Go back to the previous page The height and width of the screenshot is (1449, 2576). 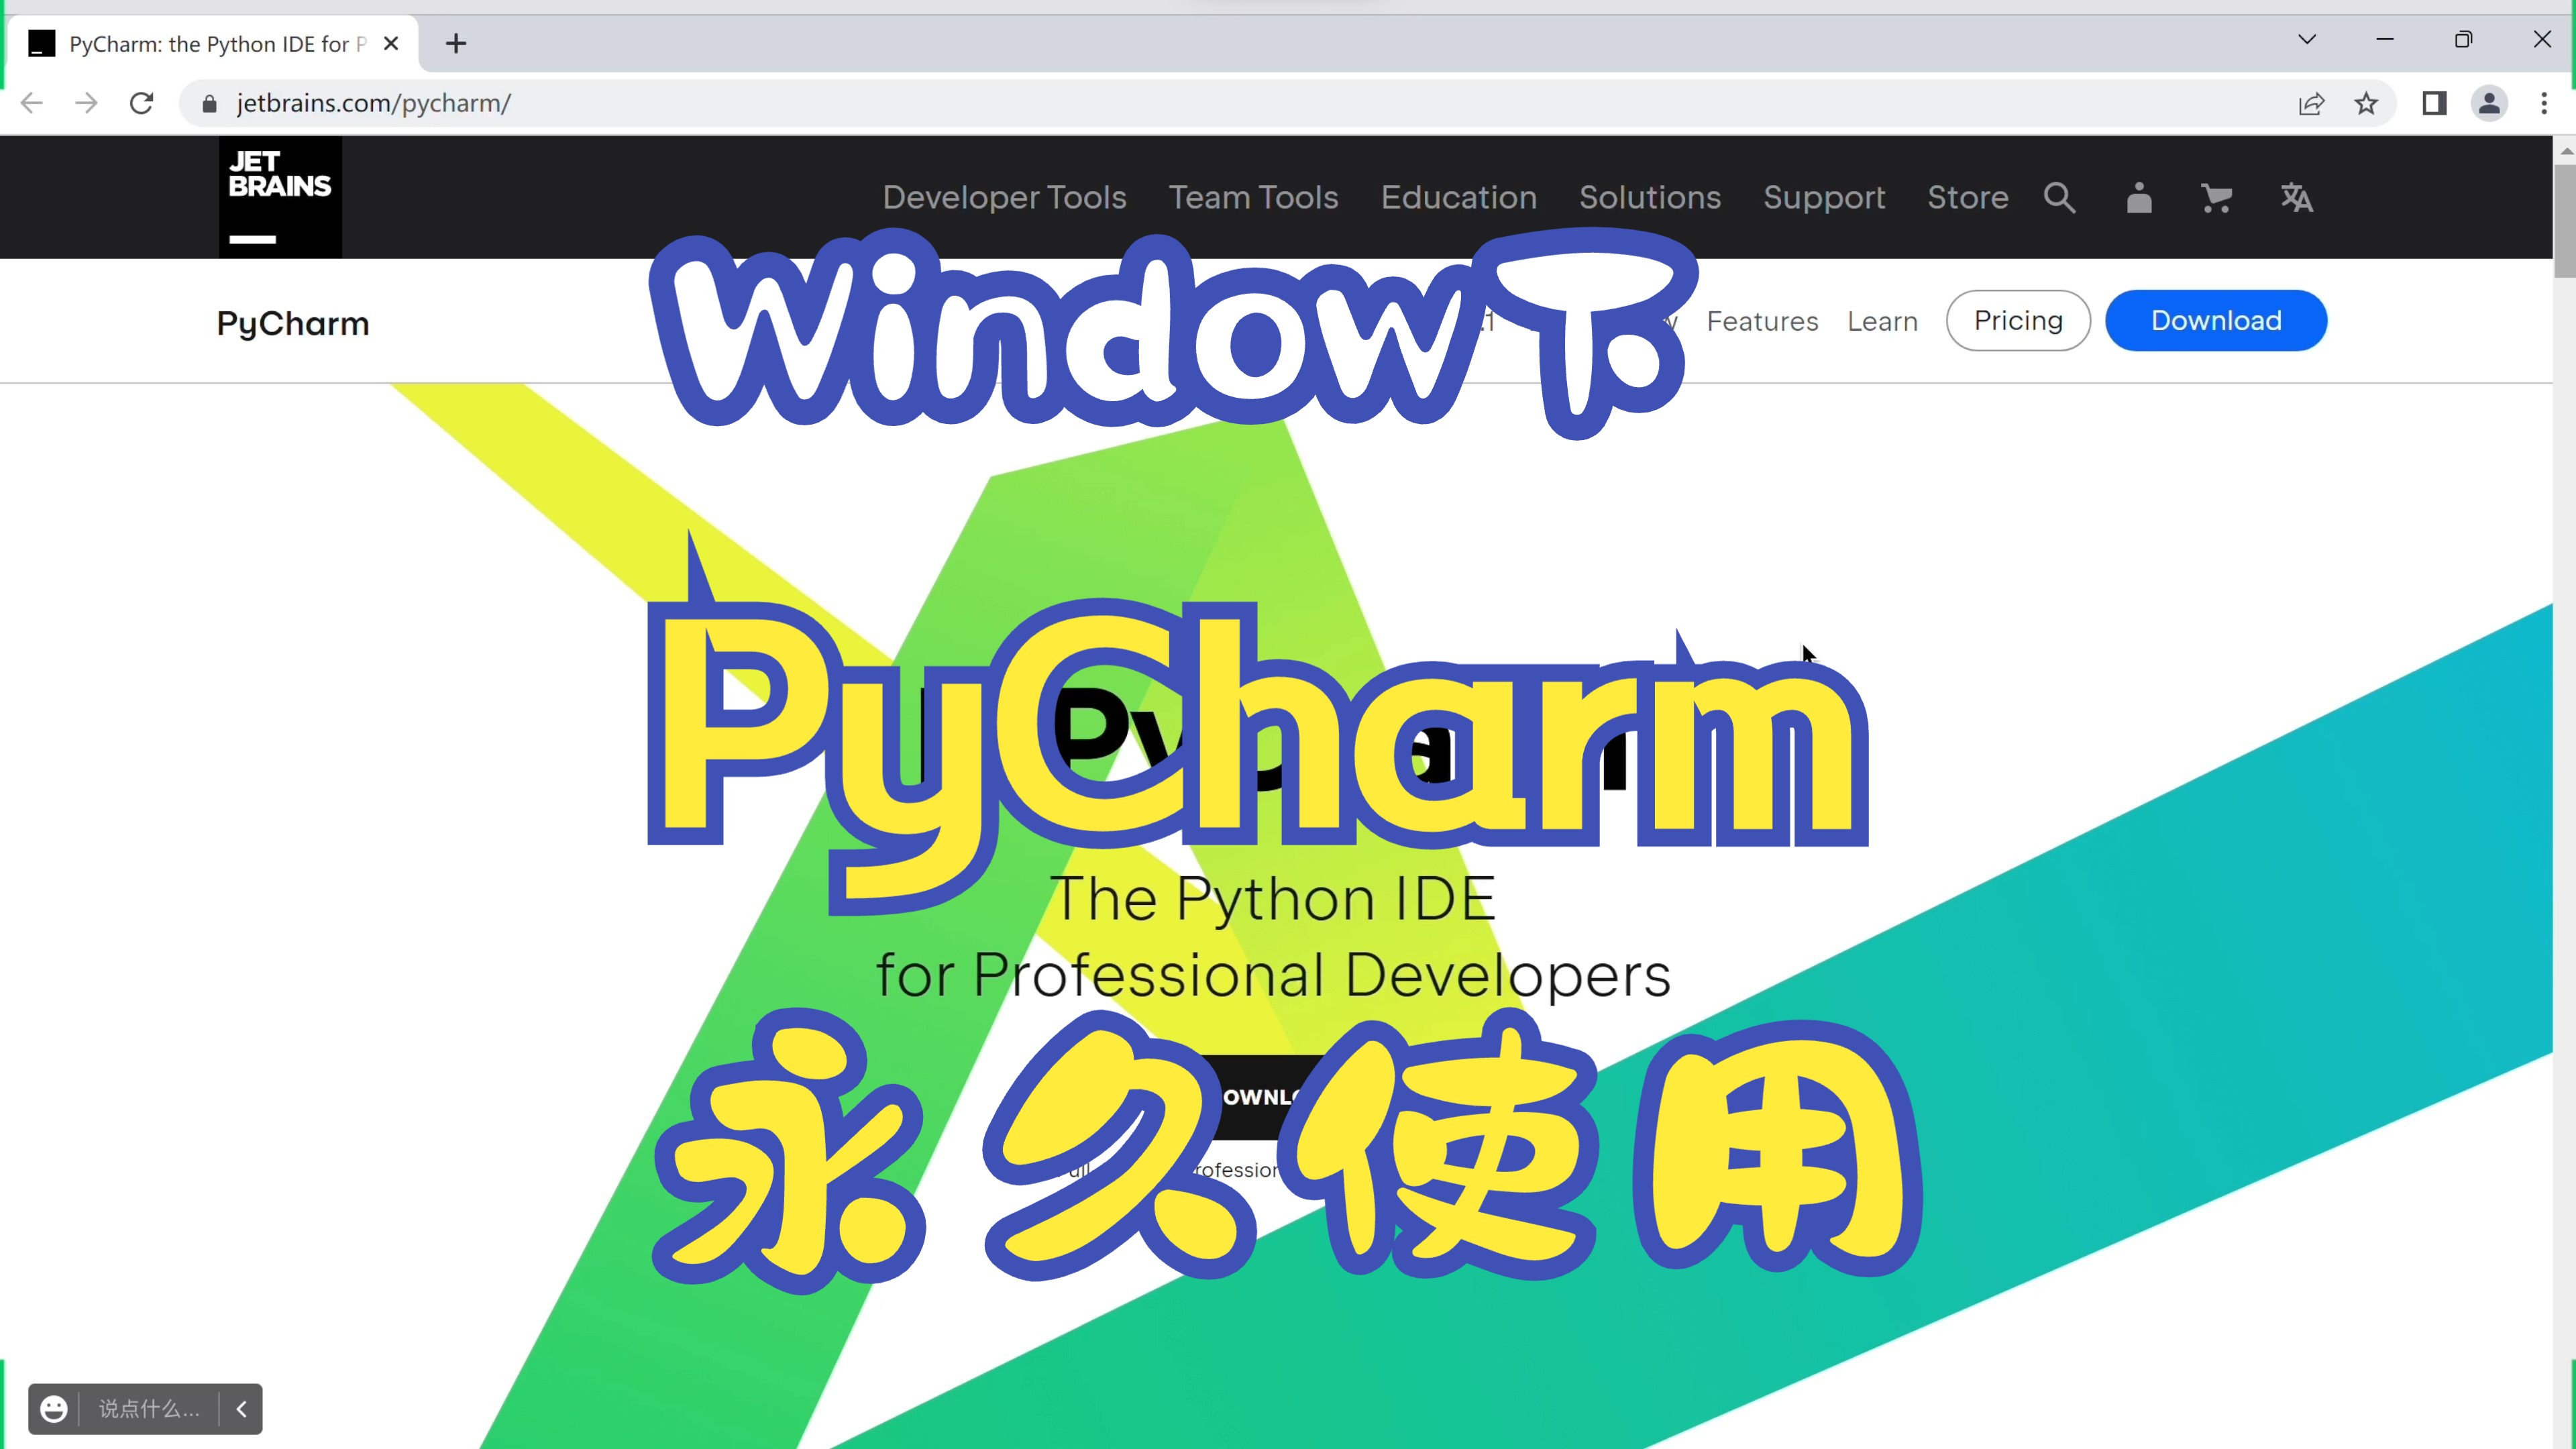click(x=32, y=103)
